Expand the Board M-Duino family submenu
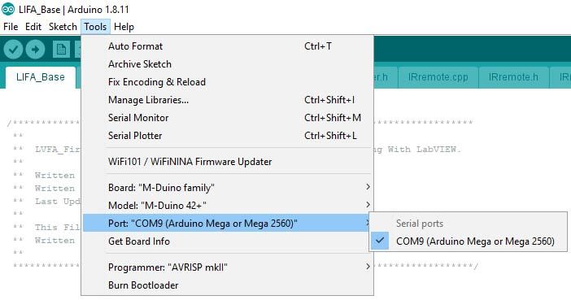Viewport: 571px width, 300px height. (x=228, y=188)
